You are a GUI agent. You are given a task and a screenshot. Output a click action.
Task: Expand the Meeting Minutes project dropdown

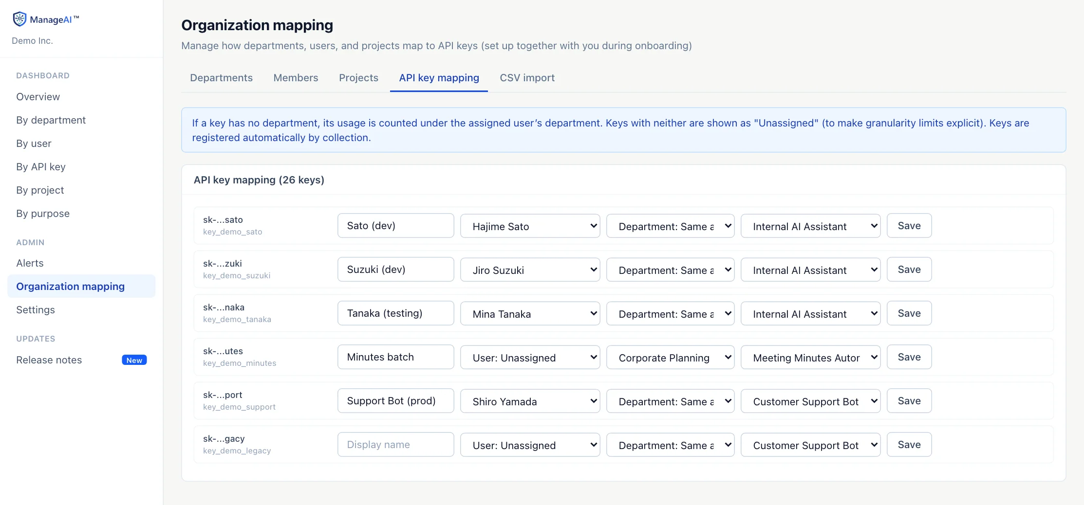(x=811, y=358)
